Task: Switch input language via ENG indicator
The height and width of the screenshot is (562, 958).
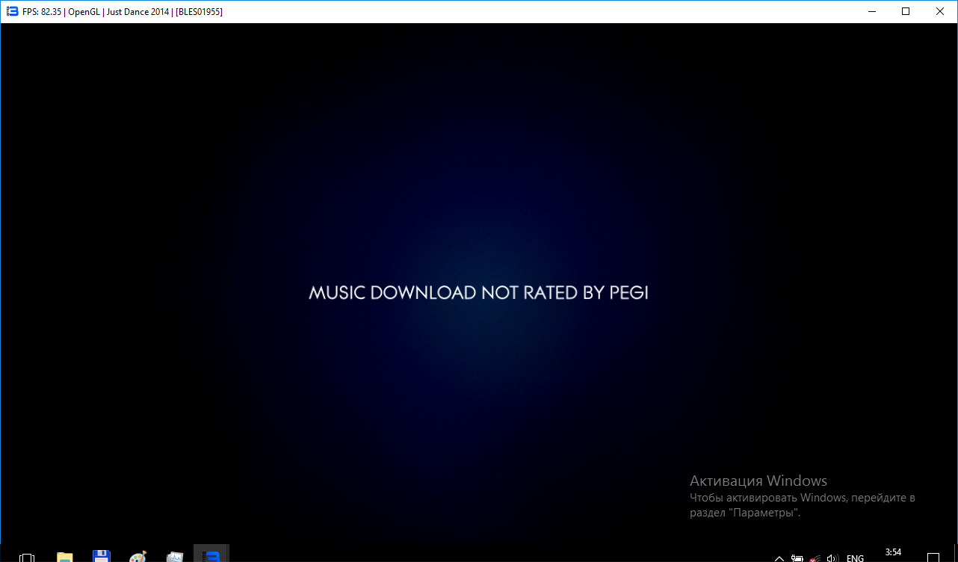Action: pos(855,558)
